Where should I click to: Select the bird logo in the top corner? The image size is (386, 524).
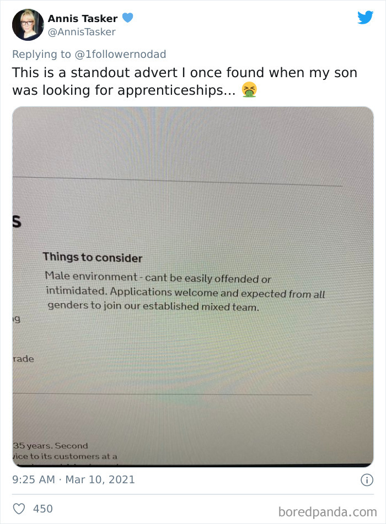pos(365,18)
